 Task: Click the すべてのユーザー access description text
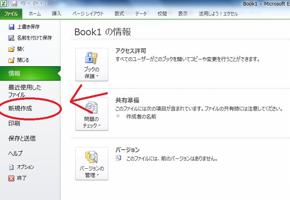(x=188, y=59)
